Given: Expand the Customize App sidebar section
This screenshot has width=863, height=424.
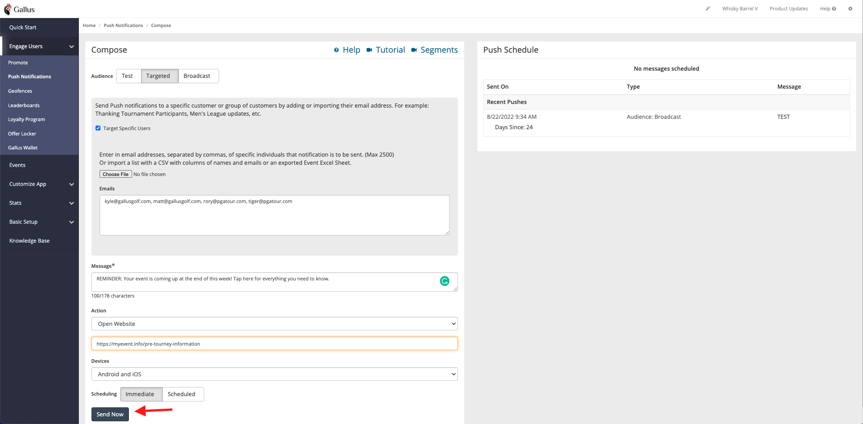Looking at the screenshot, I should (x=40, y=184).
